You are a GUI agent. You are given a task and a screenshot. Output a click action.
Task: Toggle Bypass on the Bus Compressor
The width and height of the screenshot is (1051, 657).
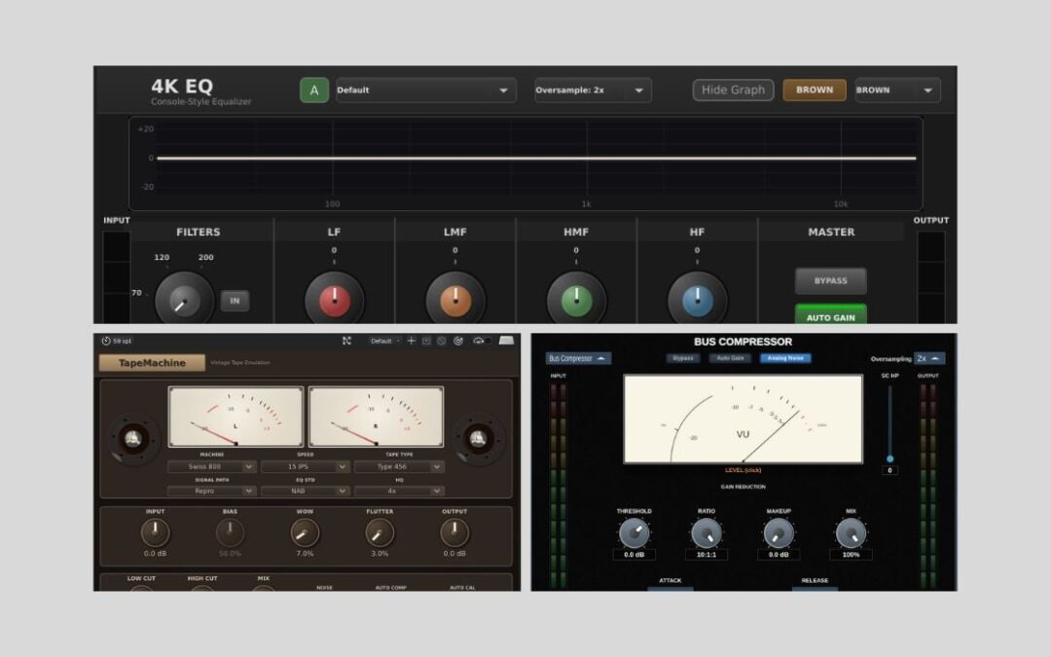682,358
